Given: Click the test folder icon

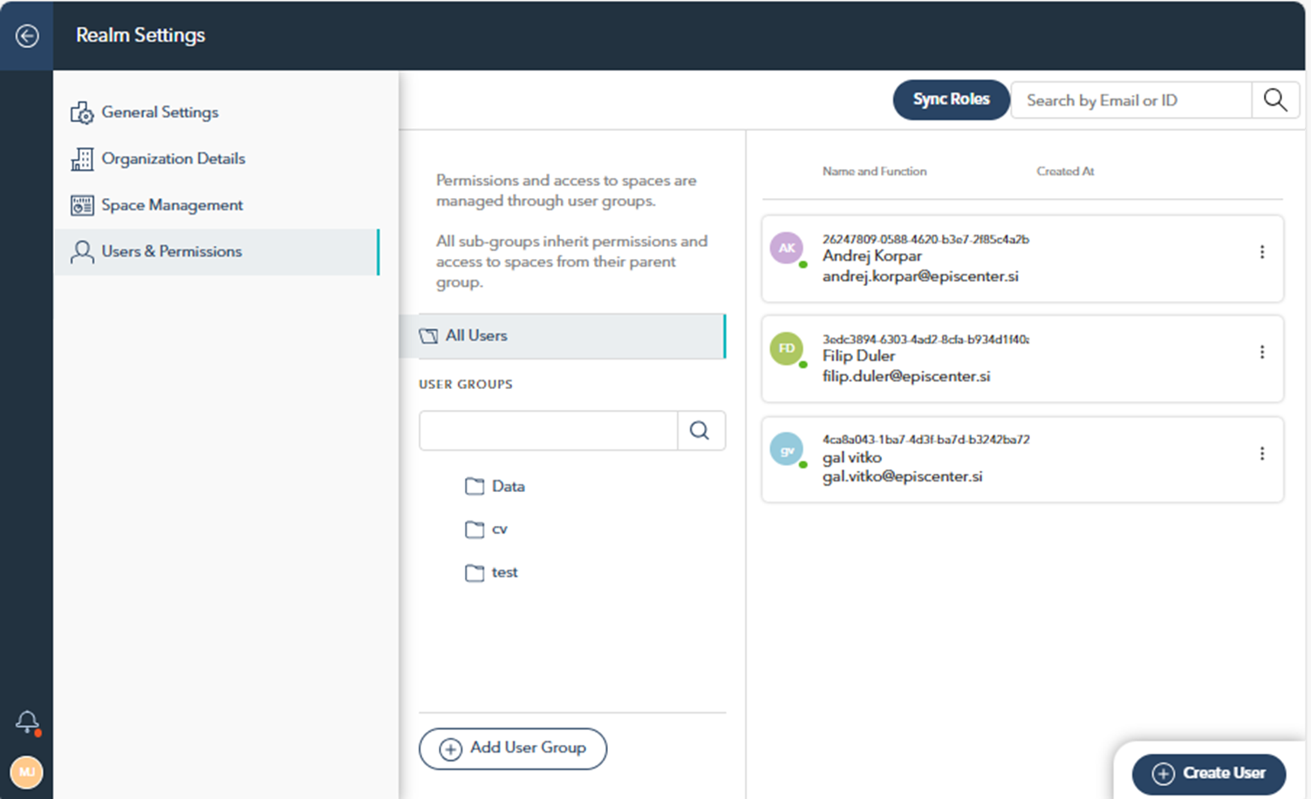Looking at the screenshot, I should point(475,573).
